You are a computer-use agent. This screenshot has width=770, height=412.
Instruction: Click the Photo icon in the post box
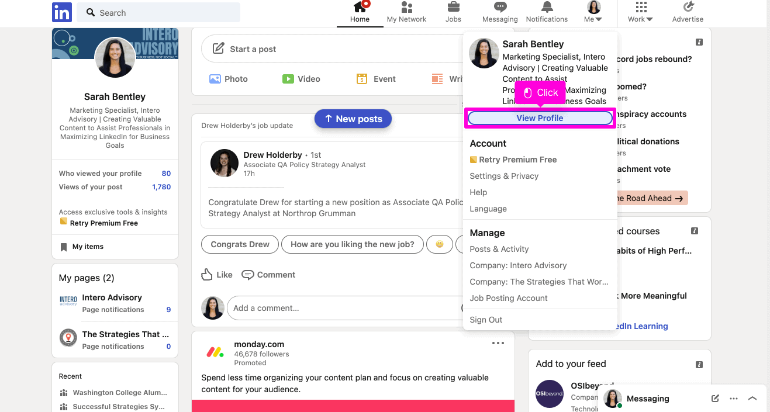pyautogui.click(x=215, y=79)
